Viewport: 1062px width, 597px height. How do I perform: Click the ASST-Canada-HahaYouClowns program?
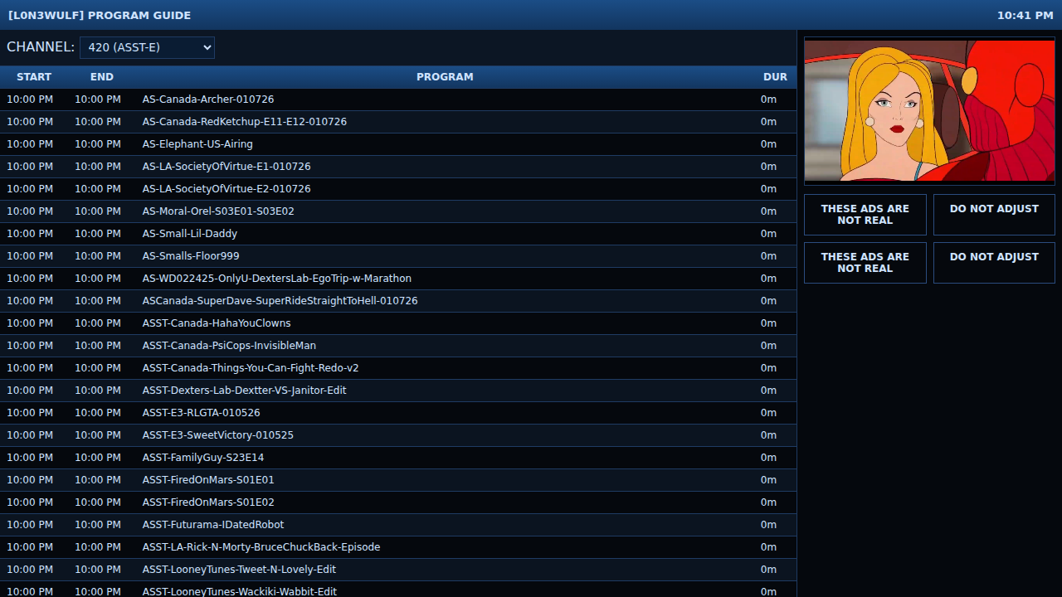pyautogui.click(x=217, y=323)
